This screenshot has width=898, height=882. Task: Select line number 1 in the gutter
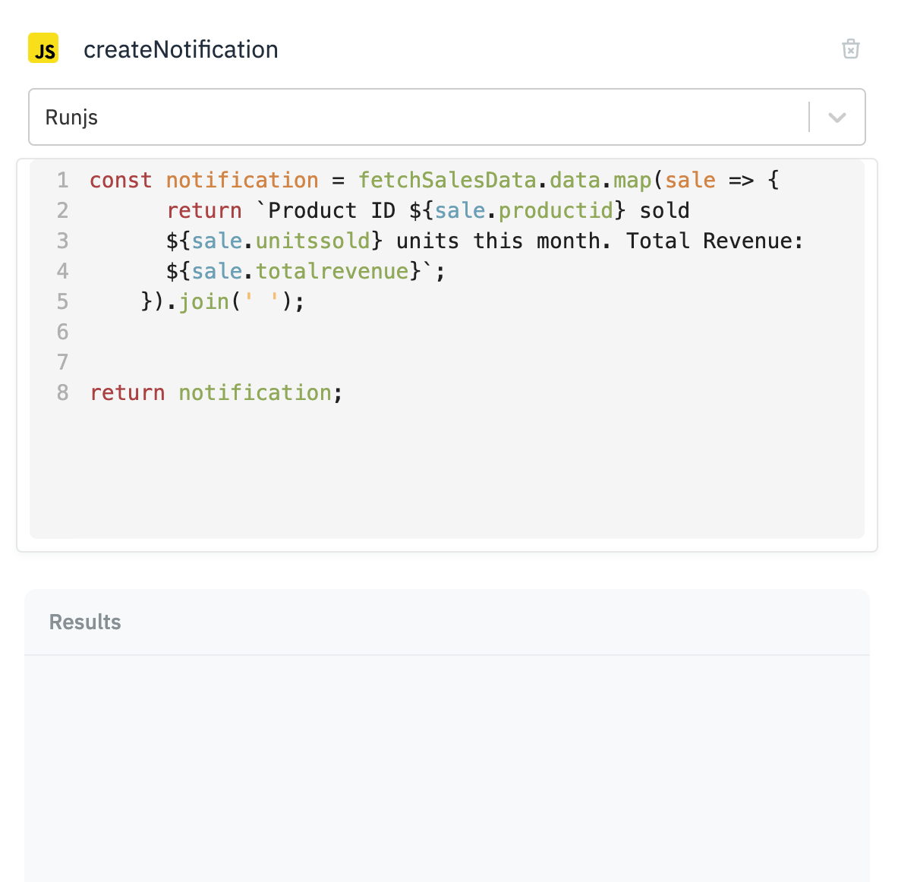click(62, 181)
